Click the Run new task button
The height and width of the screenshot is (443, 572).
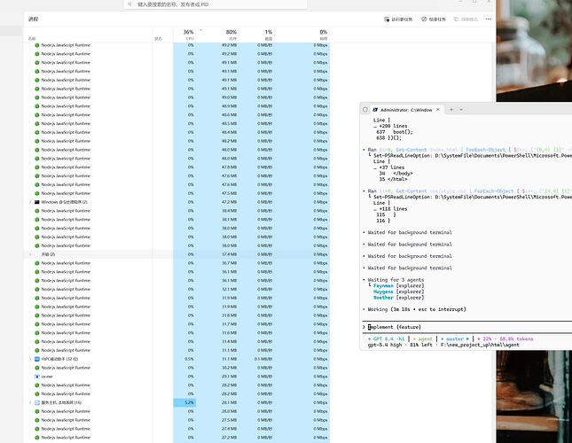click(398, 19)
